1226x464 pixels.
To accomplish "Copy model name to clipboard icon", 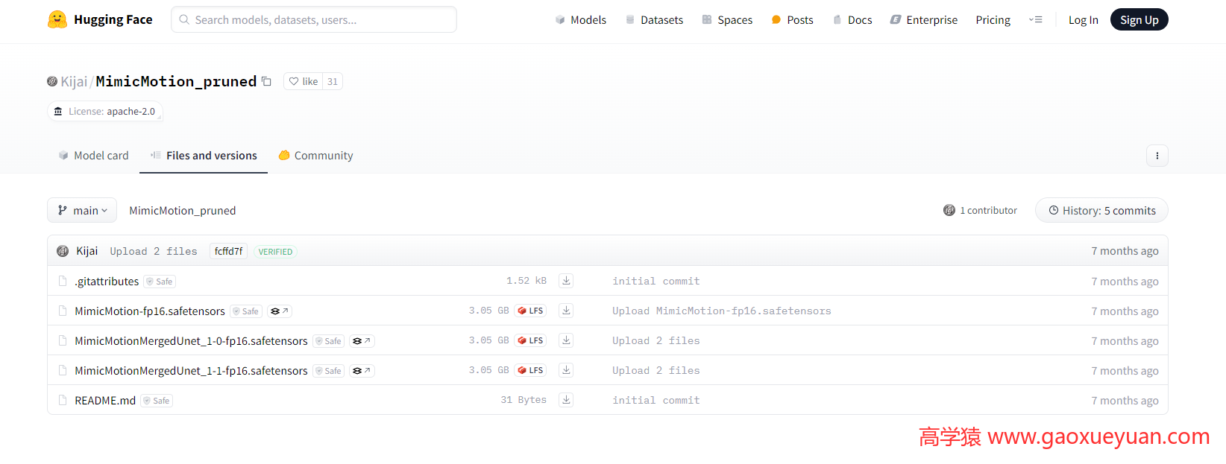I will pos(266,82).
